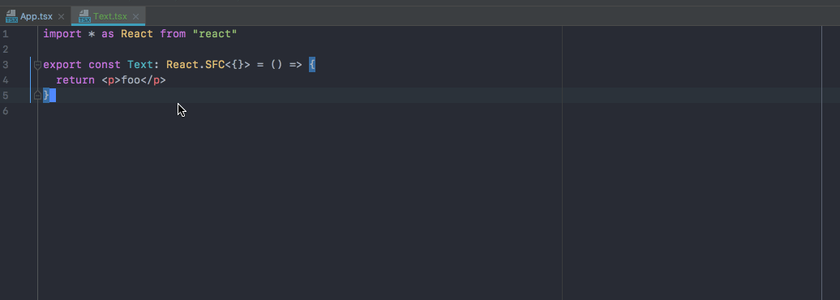This screenshot has width=840, height=300.
Task: Close the Text.tsx tab
Action: tap(135, 16)
